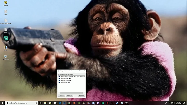Open Microsoft Store from the taskbar
Viewport: 187px width, 105px height.
50,103
